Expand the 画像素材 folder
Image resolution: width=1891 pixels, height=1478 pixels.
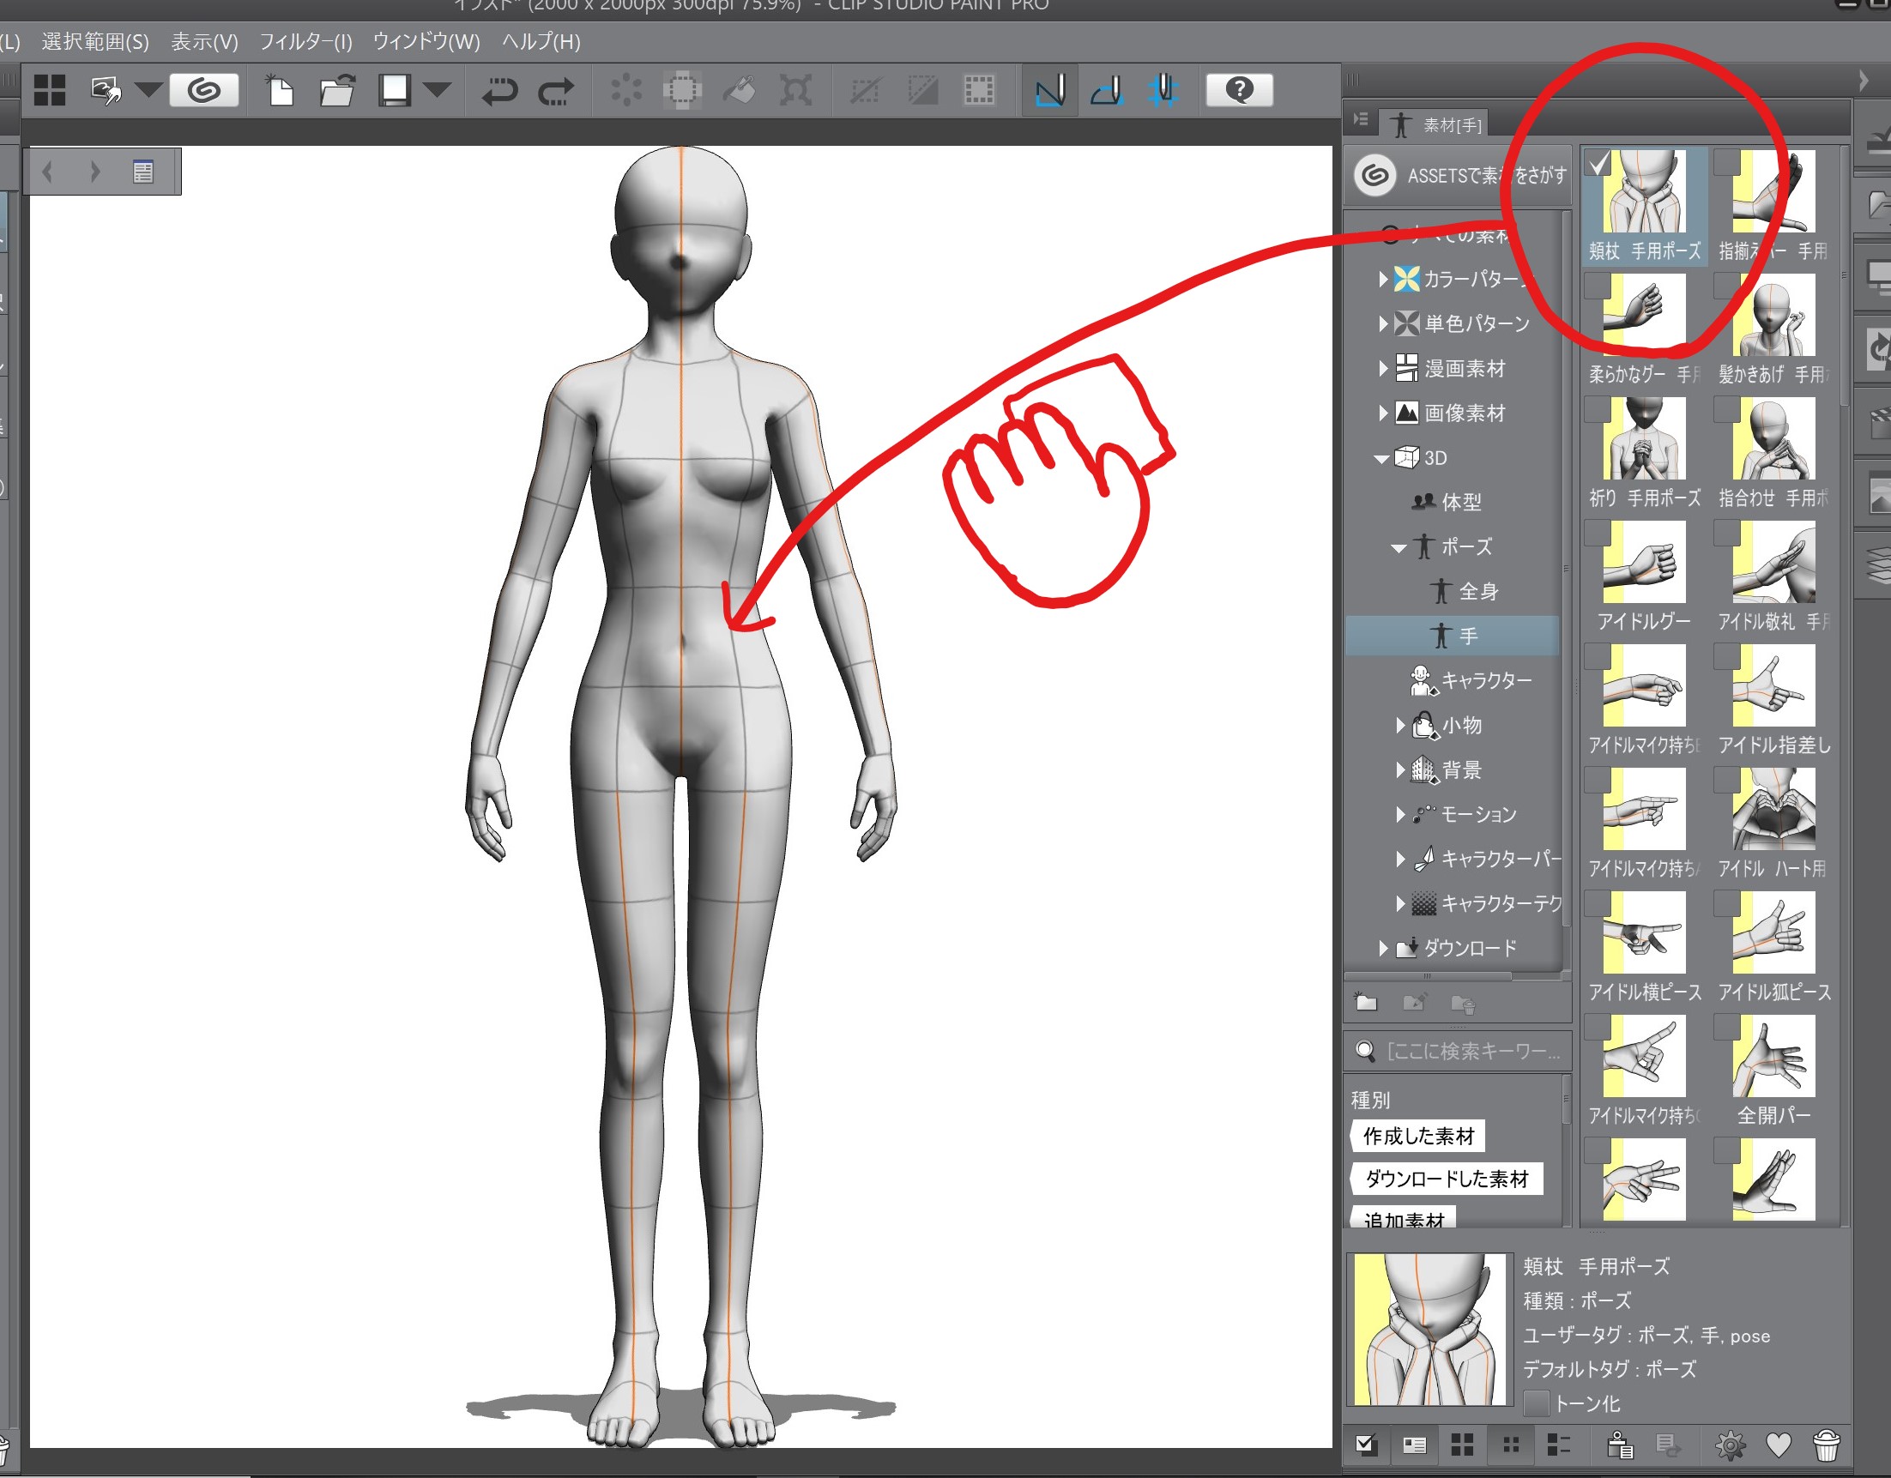[1383, 413]
